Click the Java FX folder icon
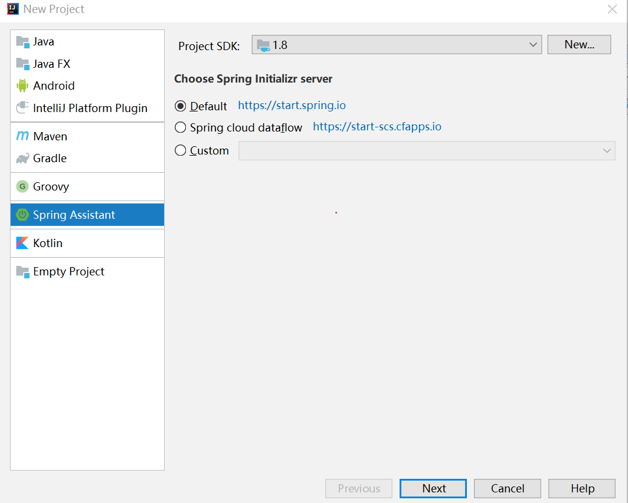 pyautogui.click(x=22, y=64)
